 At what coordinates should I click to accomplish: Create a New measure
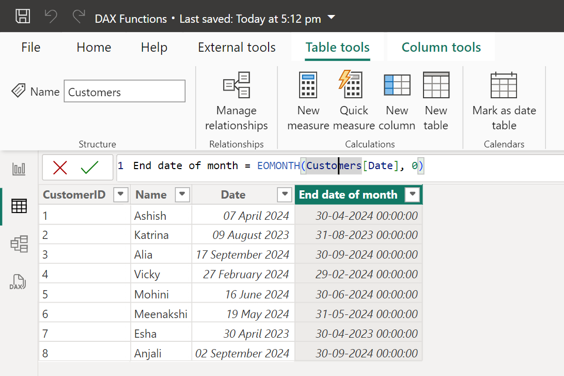click(308, 101)
